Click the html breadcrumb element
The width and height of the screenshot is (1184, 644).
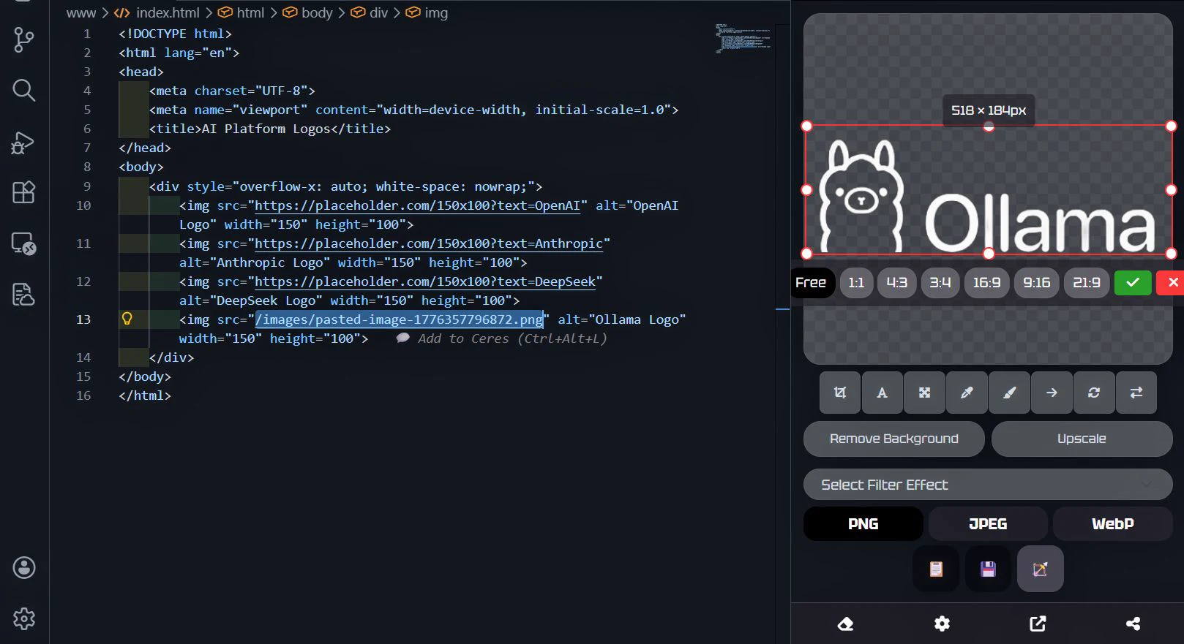click(x=241, y=12)
